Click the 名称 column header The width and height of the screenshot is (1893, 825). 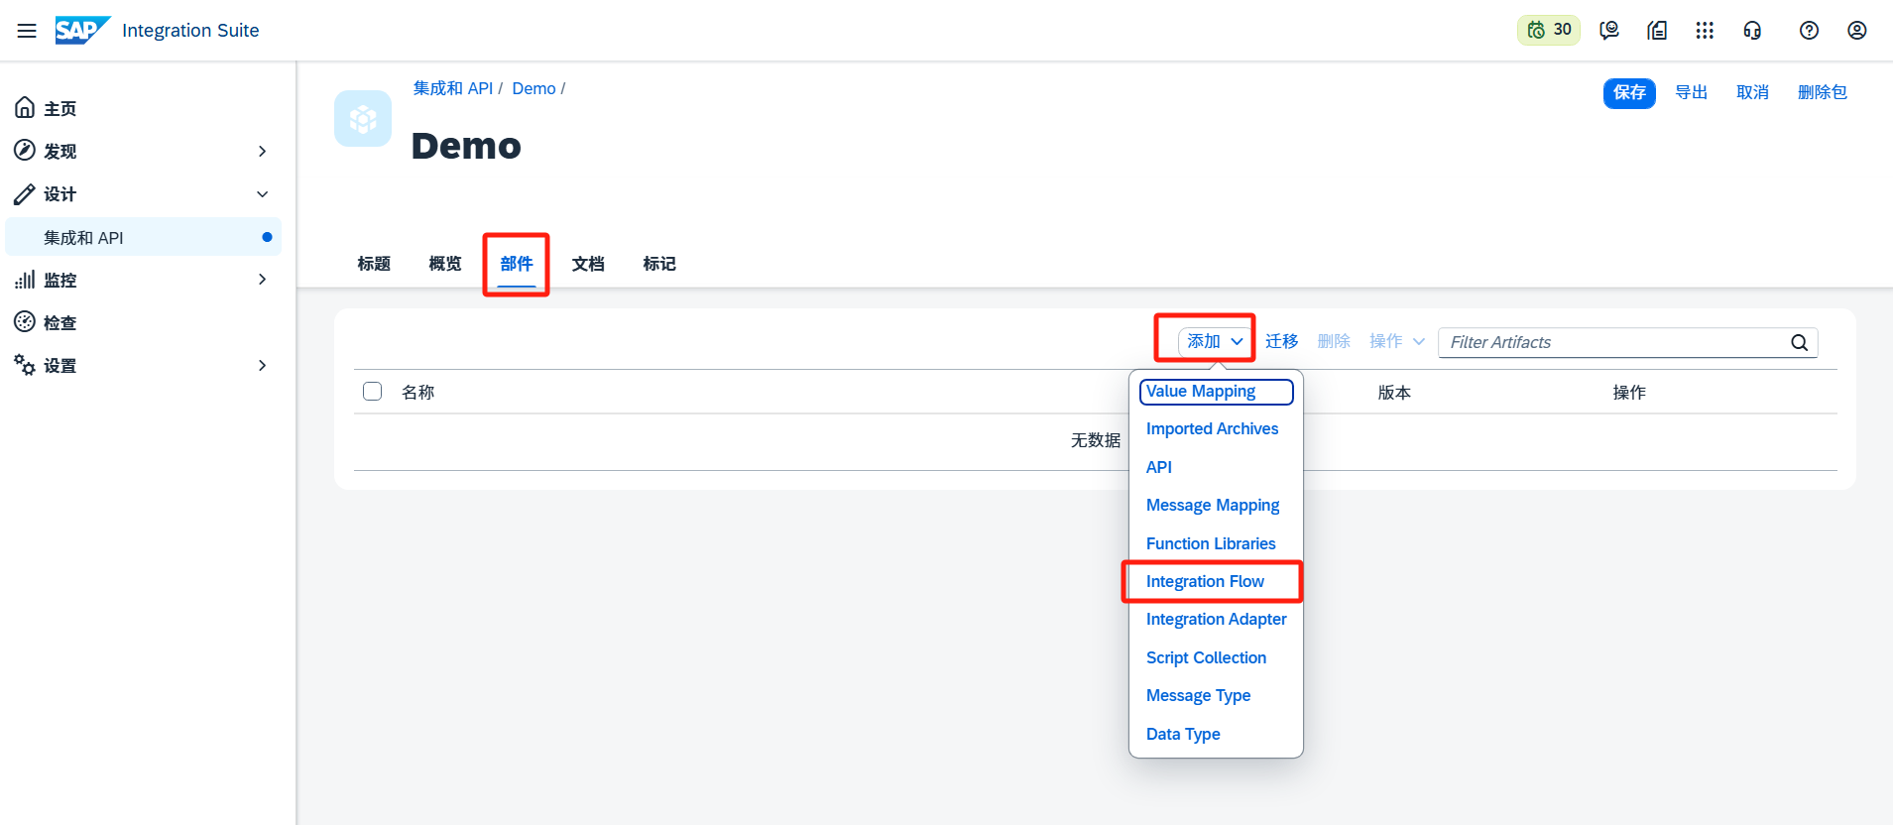click(x=417, y=393)
